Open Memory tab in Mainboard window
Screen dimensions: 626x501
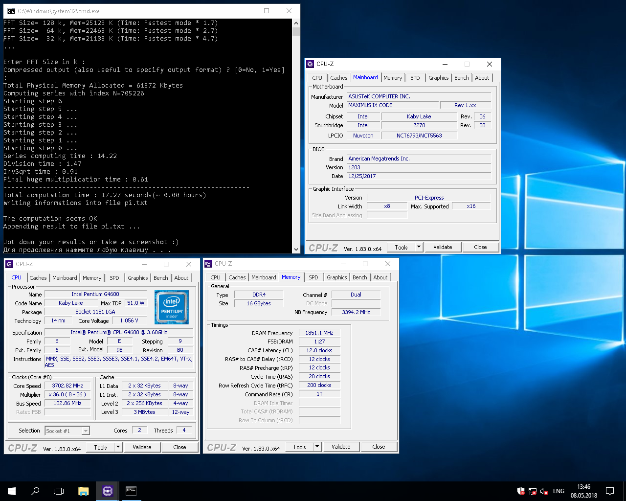pyautogui.click(x=393, y=78)
